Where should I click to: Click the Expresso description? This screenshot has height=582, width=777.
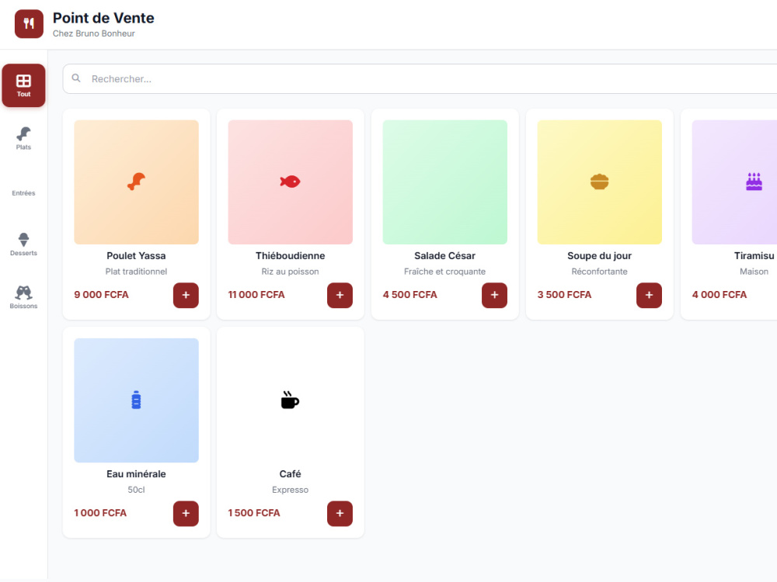click(291, 490)
